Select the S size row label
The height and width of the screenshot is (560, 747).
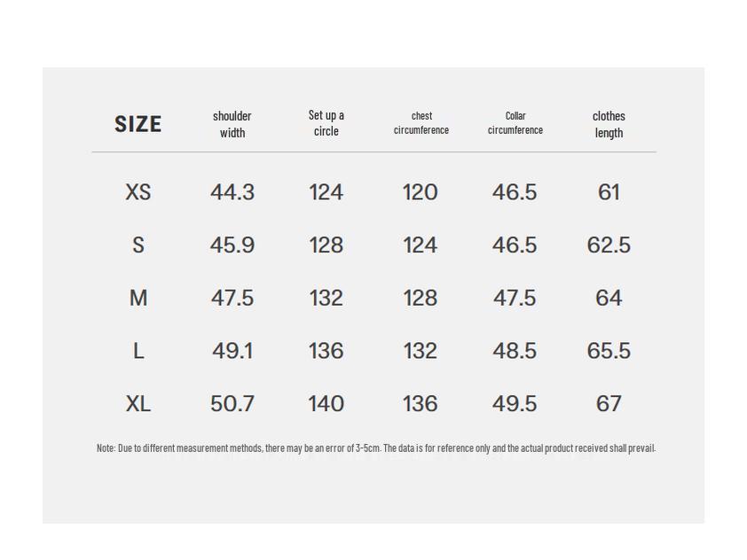pos(138,245)
